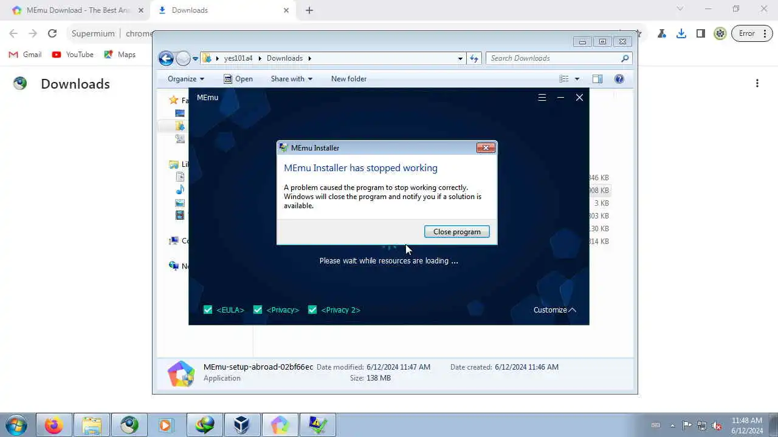Image resolution: width=778 pixels, height=437 pixels.
Task: Refresh the Explorer Downloads folder
Action: pyautogui.click(x=474, y=58)
